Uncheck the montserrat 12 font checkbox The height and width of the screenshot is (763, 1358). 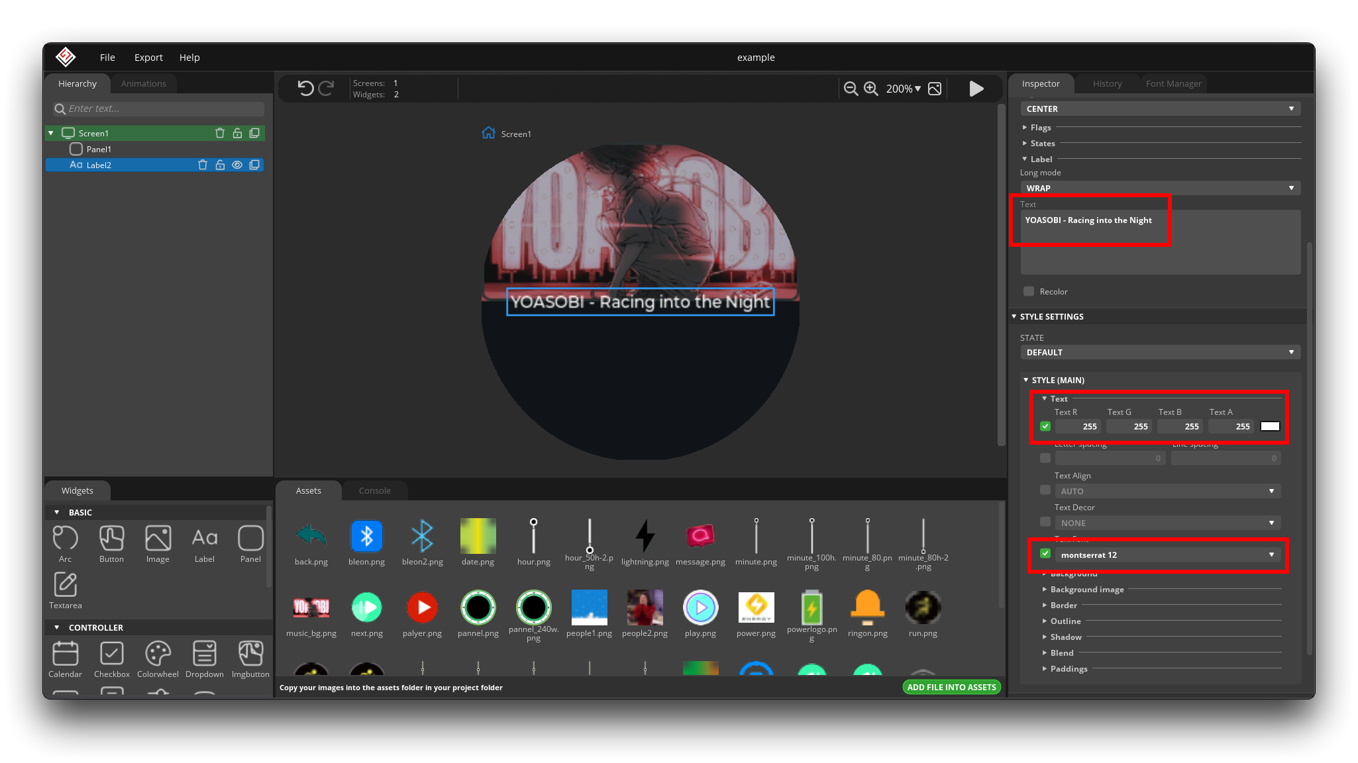(x=1045, y=554)
